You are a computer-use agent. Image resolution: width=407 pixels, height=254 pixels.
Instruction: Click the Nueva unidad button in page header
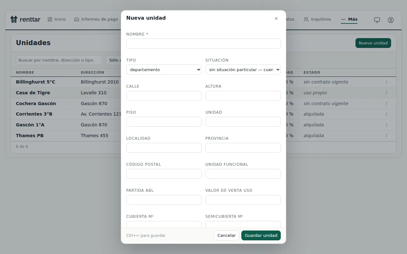tap(373, 43)
